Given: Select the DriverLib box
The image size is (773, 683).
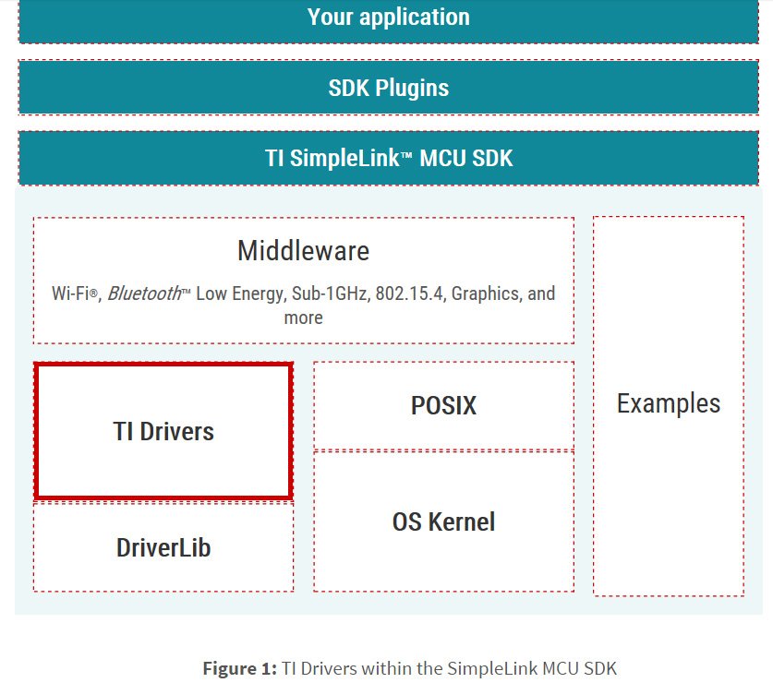Looking at the screenshot, I should [163, 547].
